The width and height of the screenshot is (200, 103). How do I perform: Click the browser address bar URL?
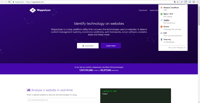click(x=35, y=2)
